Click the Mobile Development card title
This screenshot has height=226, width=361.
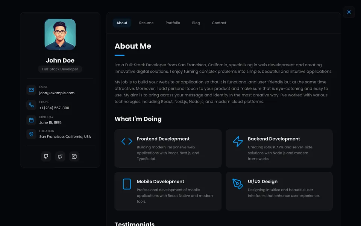[x=161, y=182]
